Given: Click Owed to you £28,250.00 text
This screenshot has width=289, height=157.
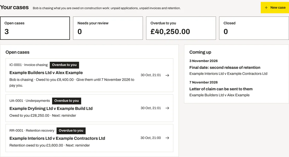Looking at the screenshot, I should coord(29,116).
